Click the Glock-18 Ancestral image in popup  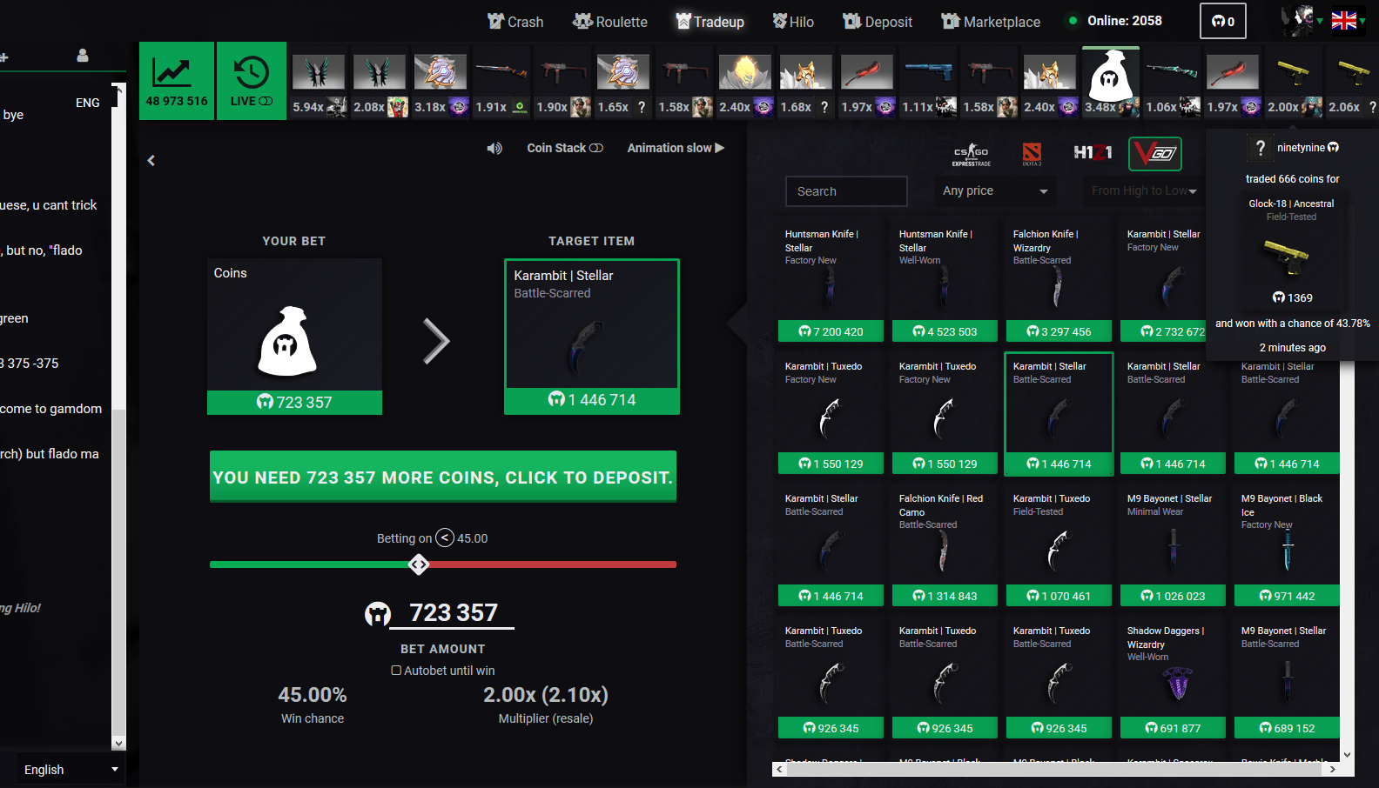pyautogui.click(x=1287, y=256)
